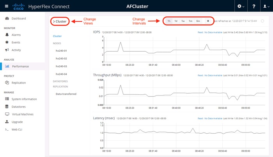Click the Performance chart icon
This screenshot has width=273, height=157.
pyautogui.click(x=7, y=66)
